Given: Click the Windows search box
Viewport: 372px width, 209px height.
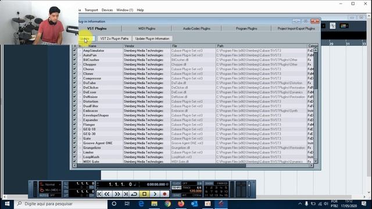Looking at the screenshot, I should pyautogui.click(x=60, y=204).
